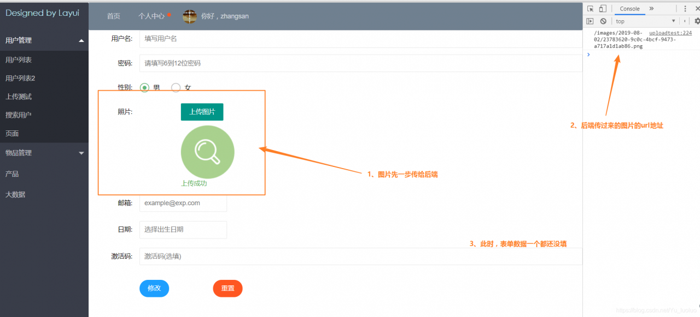Click the green 上传成功 status text
The width and height of the screenshot is (700, 317).
pyautogui.click(x=194, y=184)
